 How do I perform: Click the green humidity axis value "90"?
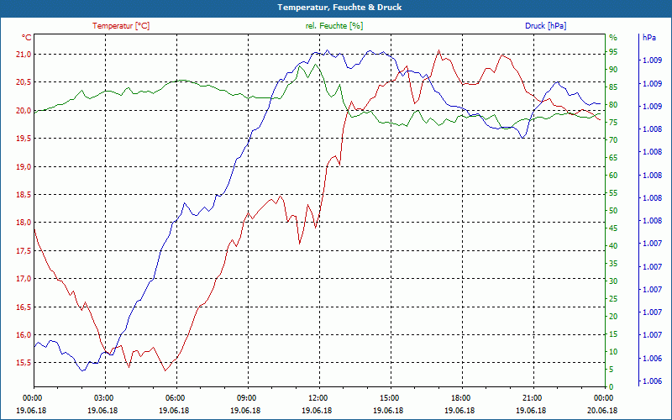click(613, 70)
